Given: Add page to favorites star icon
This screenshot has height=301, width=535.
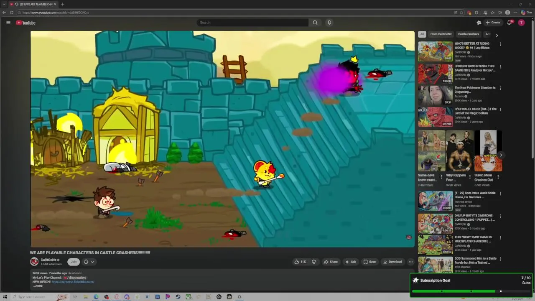Looking at the screenshot, I should (461, 13).
